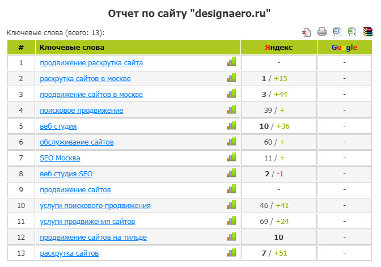The width and height of the screenshot is (381, 267).
Task: Open the 'продвижение раскрутка сайта' keyword link
Action: click(91, 63)
